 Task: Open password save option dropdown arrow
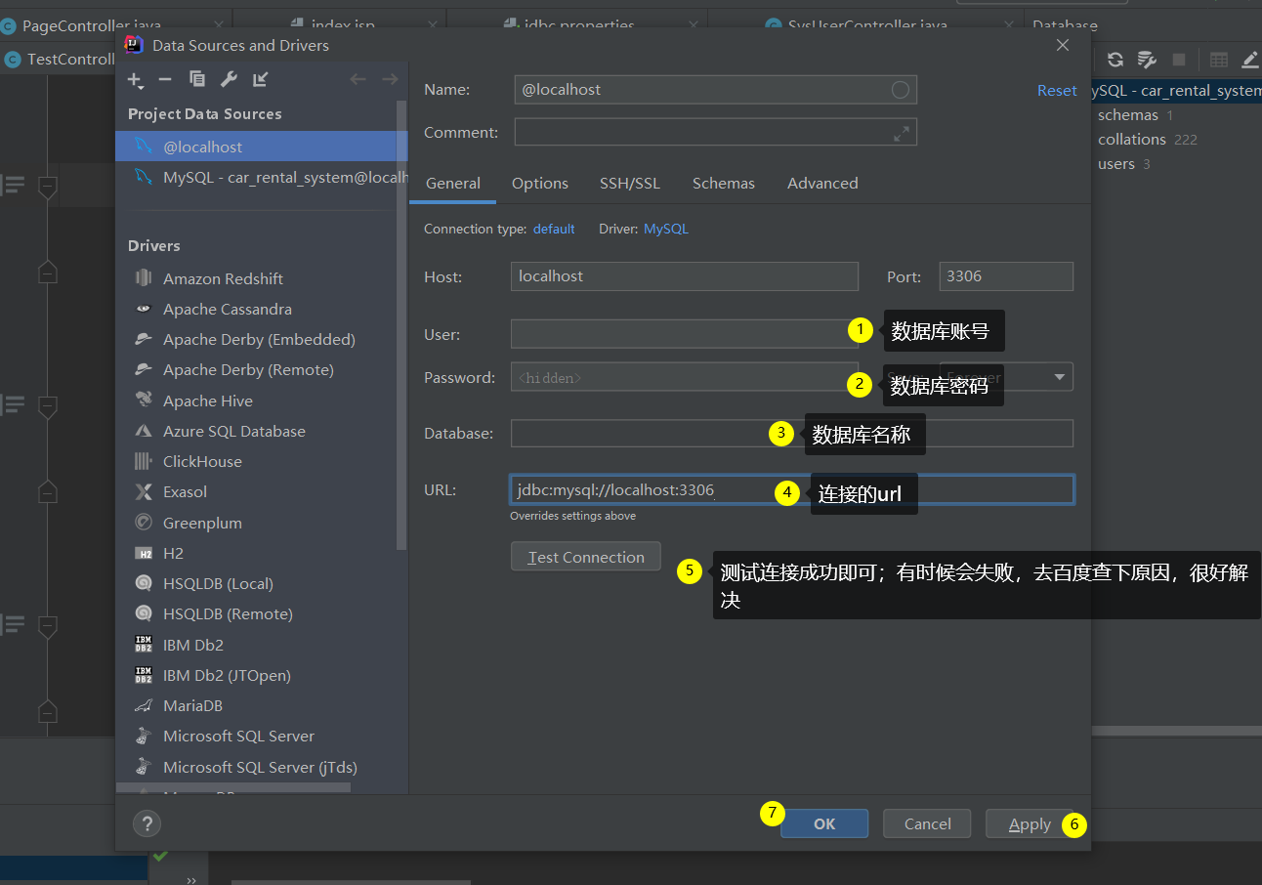1060,377
